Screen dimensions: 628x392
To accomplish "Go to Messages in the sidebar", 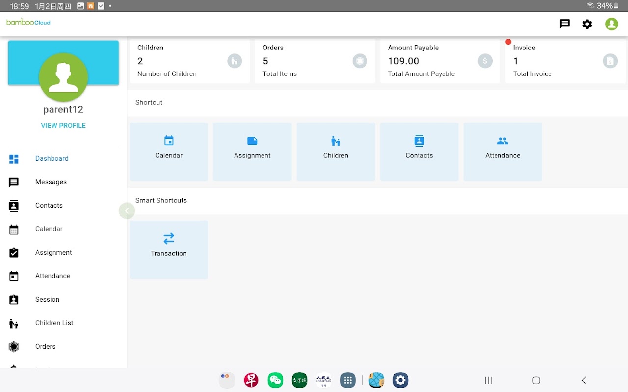I will pyautogui.click(x=51, y=182).
